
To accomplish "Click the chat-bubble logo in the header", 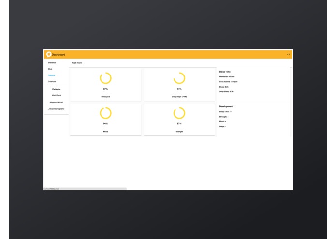I will [49, 54].
